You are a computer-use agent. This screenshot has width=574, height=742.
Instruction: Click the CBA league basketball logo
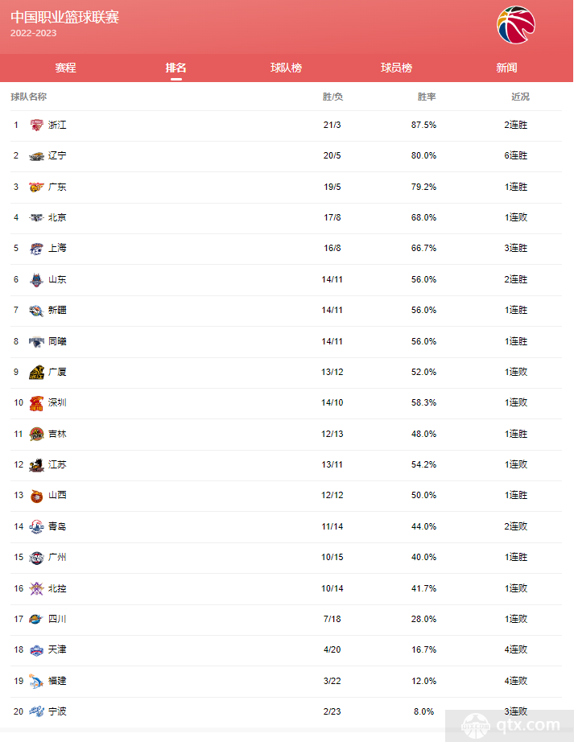pyautogui.click(x=516, y=25)
